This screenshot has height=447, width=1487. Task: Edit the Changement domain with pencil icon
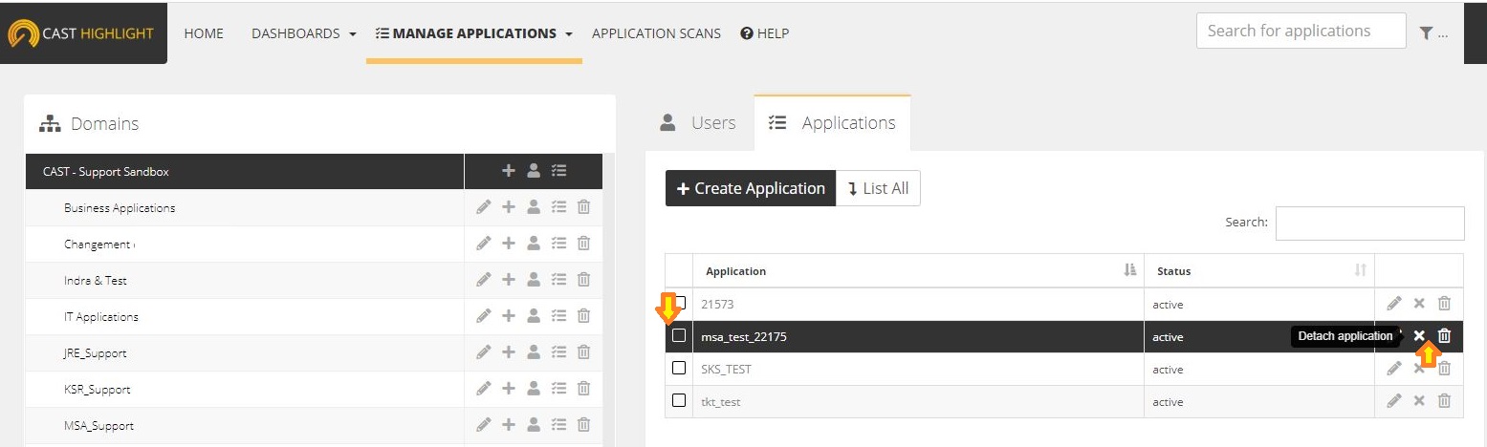pyautogui.click(x=484, y=244)
